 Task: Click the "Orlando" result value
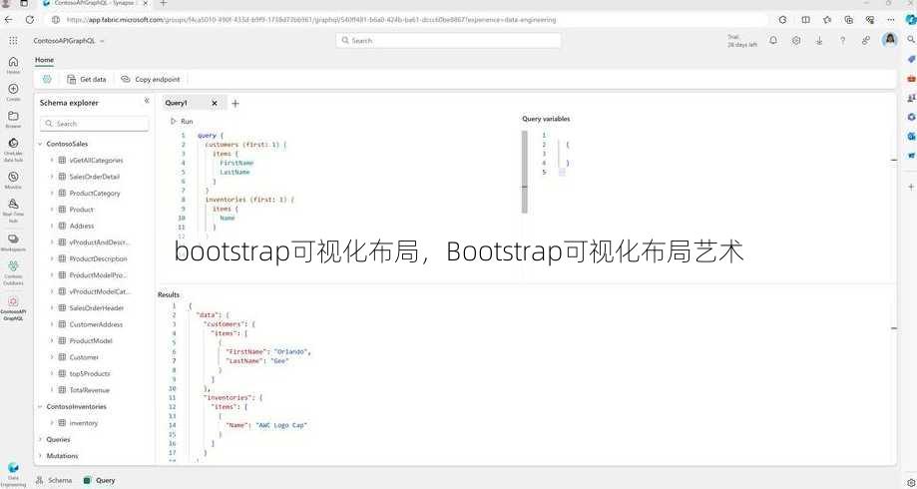tap(291, 351)
